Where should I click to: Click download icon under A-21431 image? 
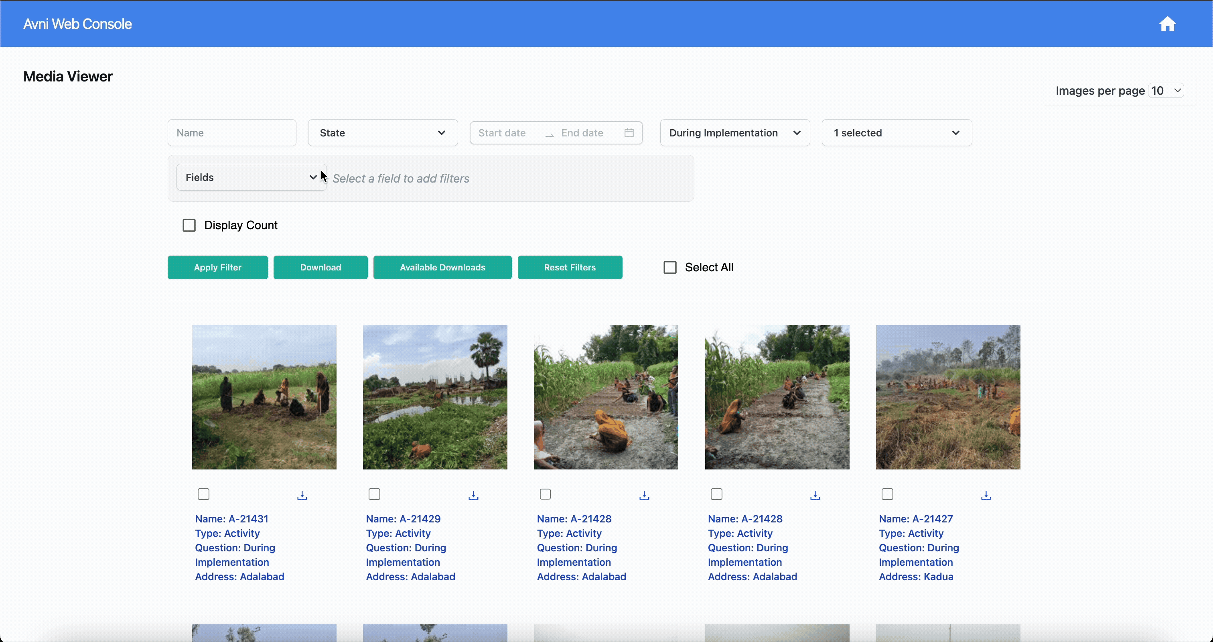click(302, 495)
